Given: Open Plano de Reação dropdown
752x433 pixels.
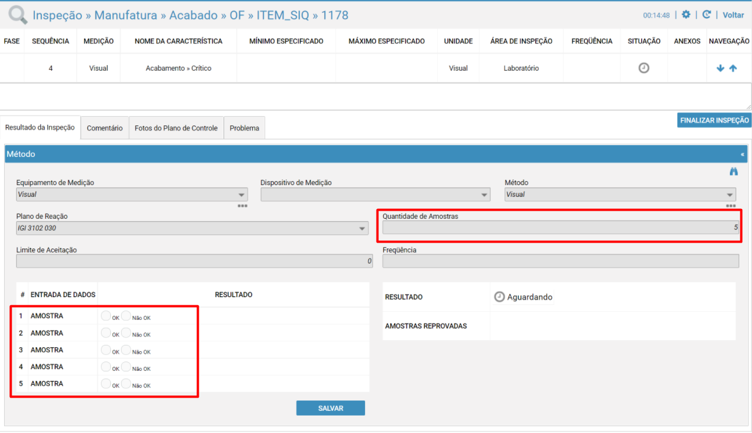Looking at the screenshot, I should (x=192, y=229).
